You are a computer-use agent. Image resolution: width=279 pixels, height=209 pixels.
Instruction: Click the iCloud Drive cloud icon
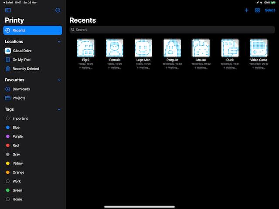pyautogui.click(x=8, y=51)
